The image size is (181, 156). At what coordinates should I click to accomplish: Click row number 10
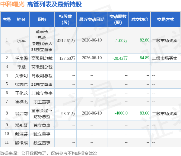click(x=7, y=133)
